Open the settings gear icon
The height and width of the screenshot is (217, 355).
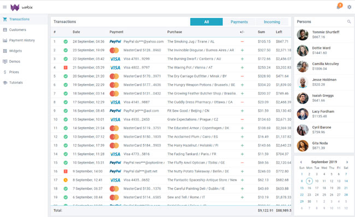(350, 7)
